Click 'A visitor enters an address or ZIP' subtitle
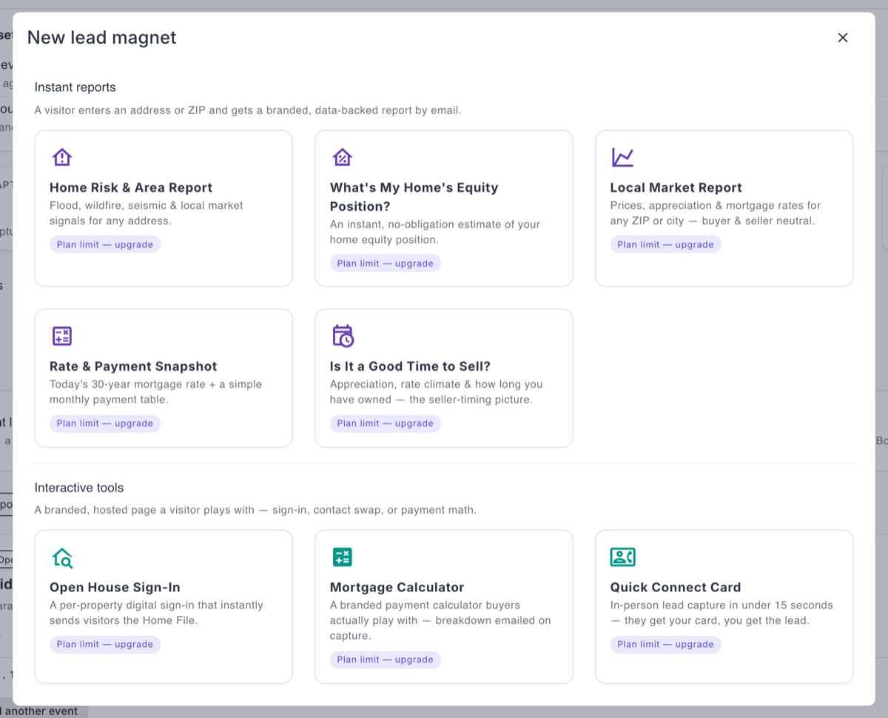The image size is (888, 718). click(x=248, y=110)
